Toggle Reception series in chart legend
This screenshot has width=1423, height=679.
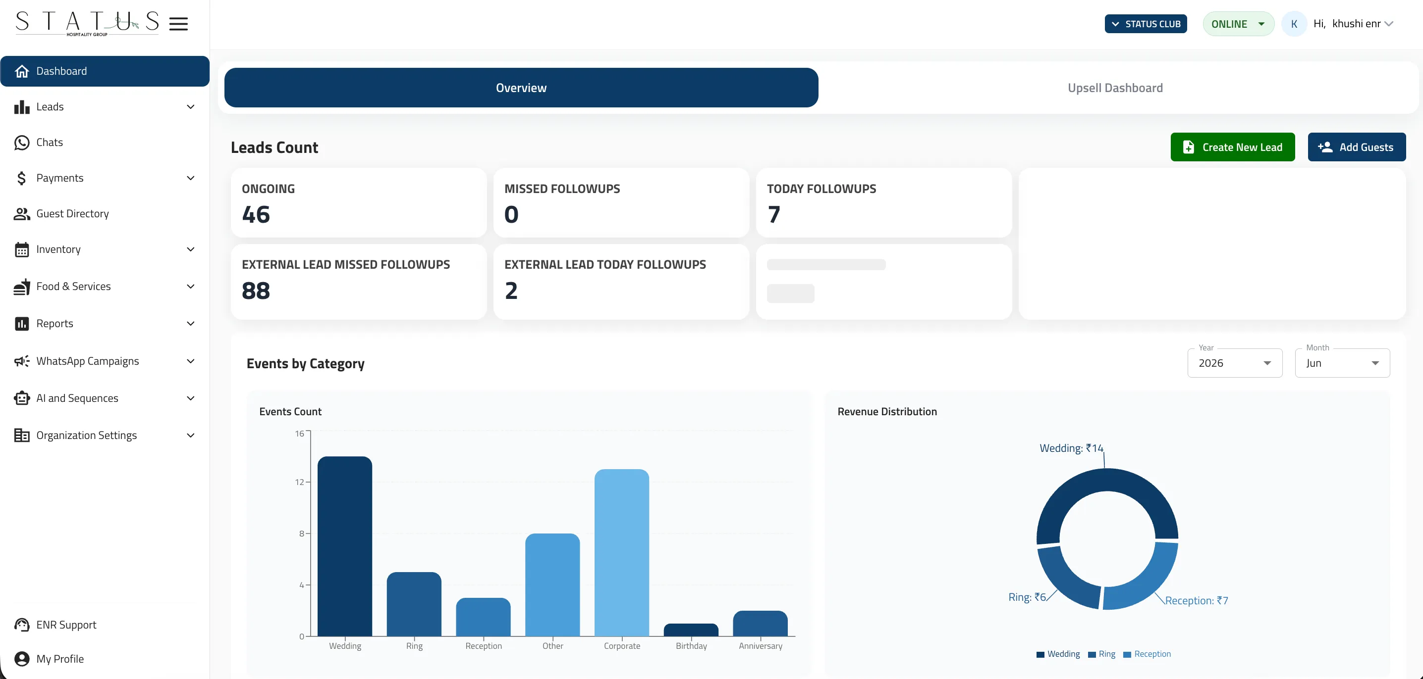pos(1147,654)
